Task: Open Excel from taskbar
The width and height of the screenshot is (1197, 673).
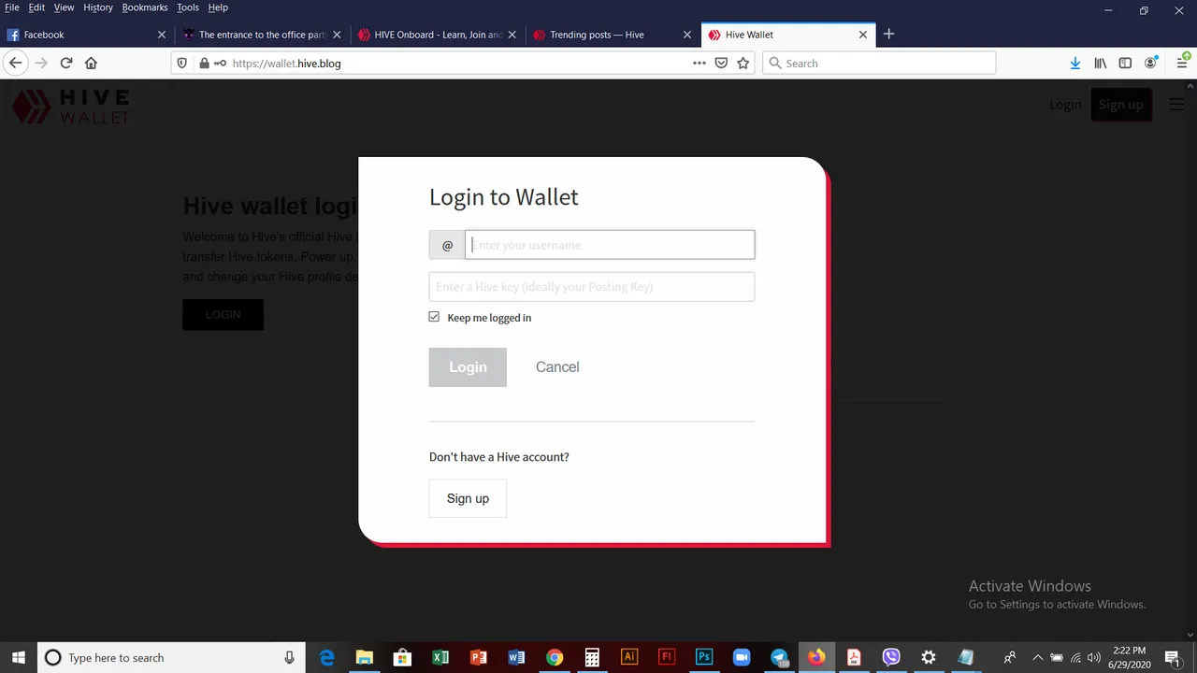Action: coord(440,657)
